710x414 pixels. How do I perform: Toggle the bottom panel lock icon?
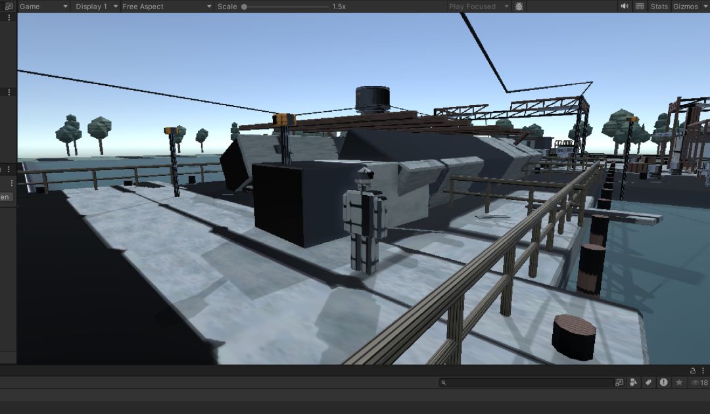(692, 371)
